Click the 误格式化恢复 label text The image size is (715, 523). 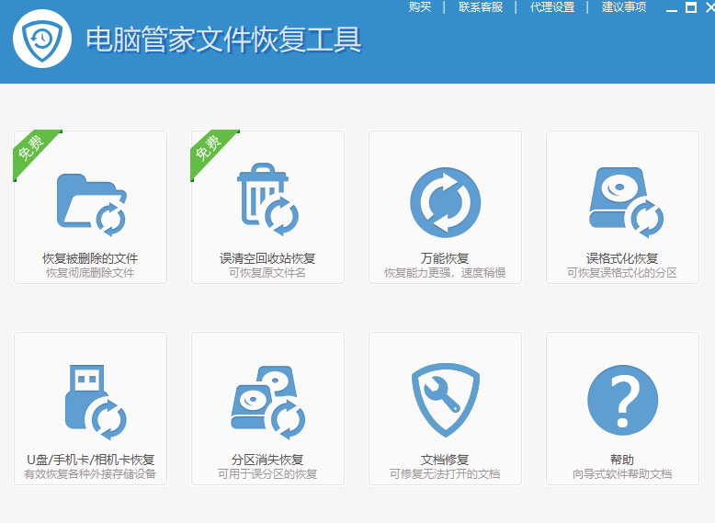pos(622,258)
